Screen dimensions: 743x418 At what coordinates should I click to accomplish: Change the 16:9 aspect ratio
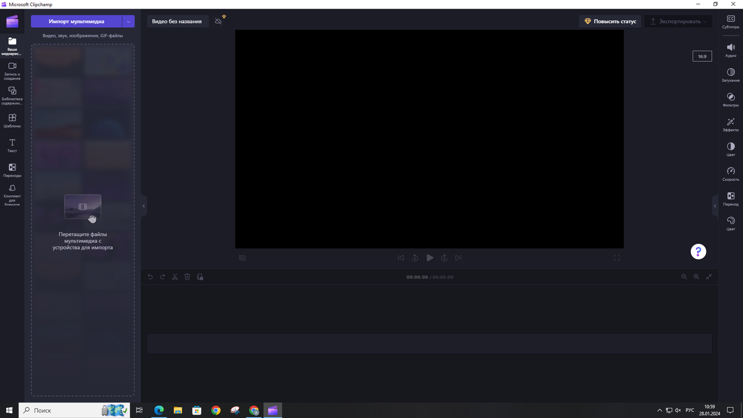point(702,56)
